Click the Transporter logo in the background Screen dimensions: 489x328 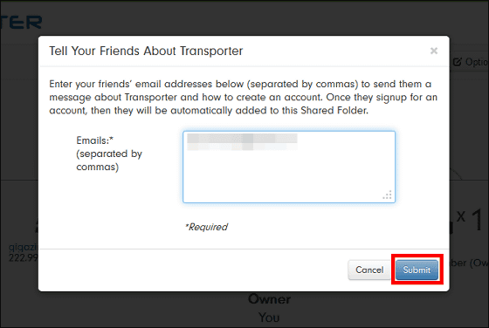pos(21,23)
